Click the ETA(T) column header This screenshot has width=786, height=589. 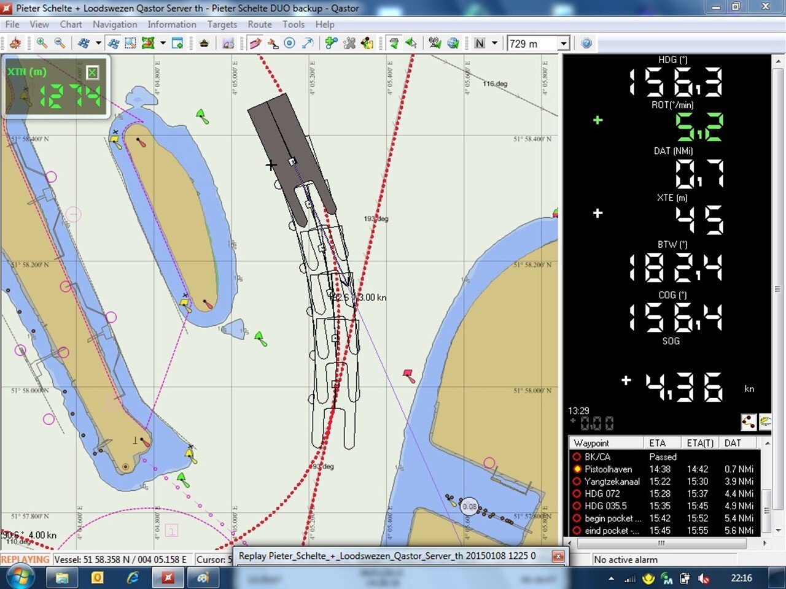[x=699, y=443]
